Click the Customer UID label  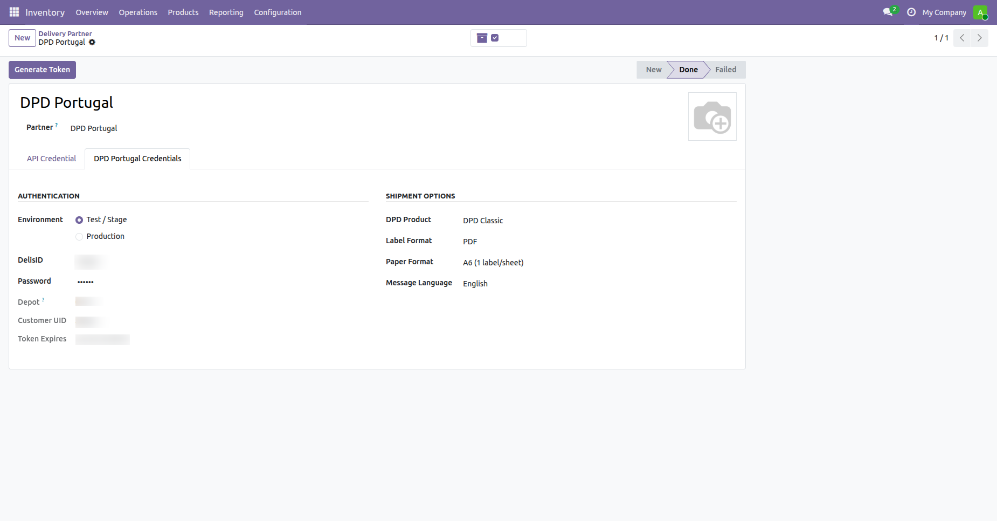coord(42,320)
